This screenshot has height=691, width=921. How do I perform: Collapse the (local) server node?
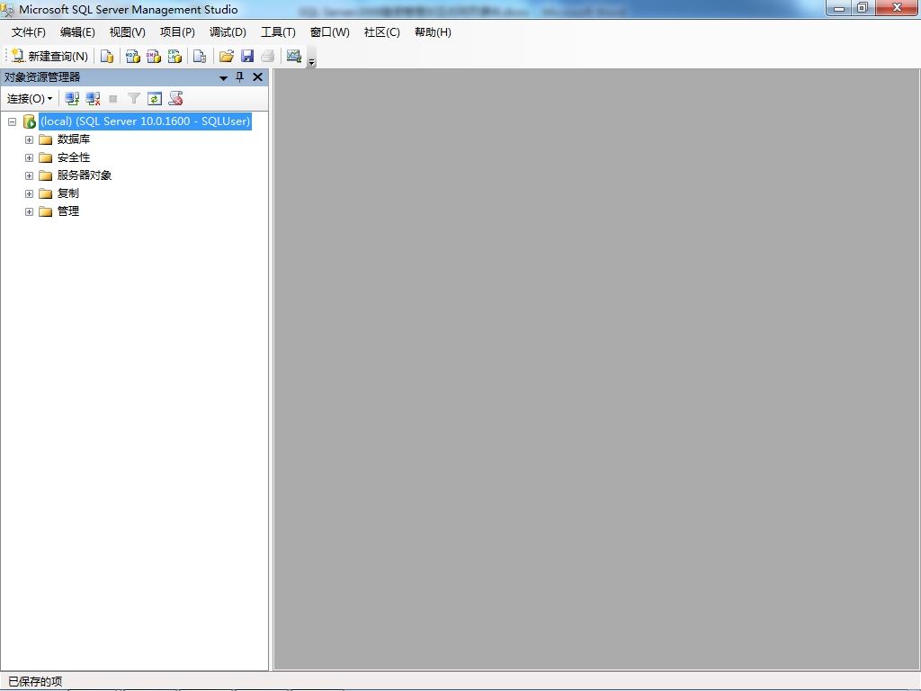click(12, 121)
